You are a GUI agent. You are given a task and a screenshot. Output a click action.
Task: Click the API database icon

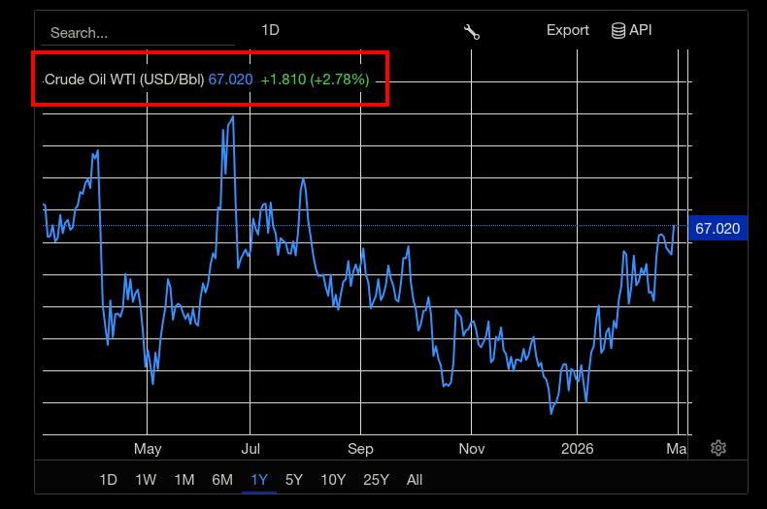pyautogui.click(x=618, y=30)
